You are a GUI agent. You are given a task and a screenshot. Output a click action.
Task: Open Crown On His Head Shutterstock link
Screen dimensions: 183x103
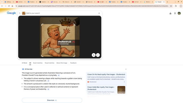coord(106,74)
